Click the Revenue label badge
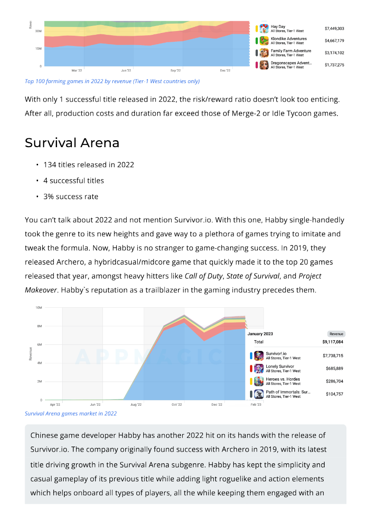 tap(336, 334)
